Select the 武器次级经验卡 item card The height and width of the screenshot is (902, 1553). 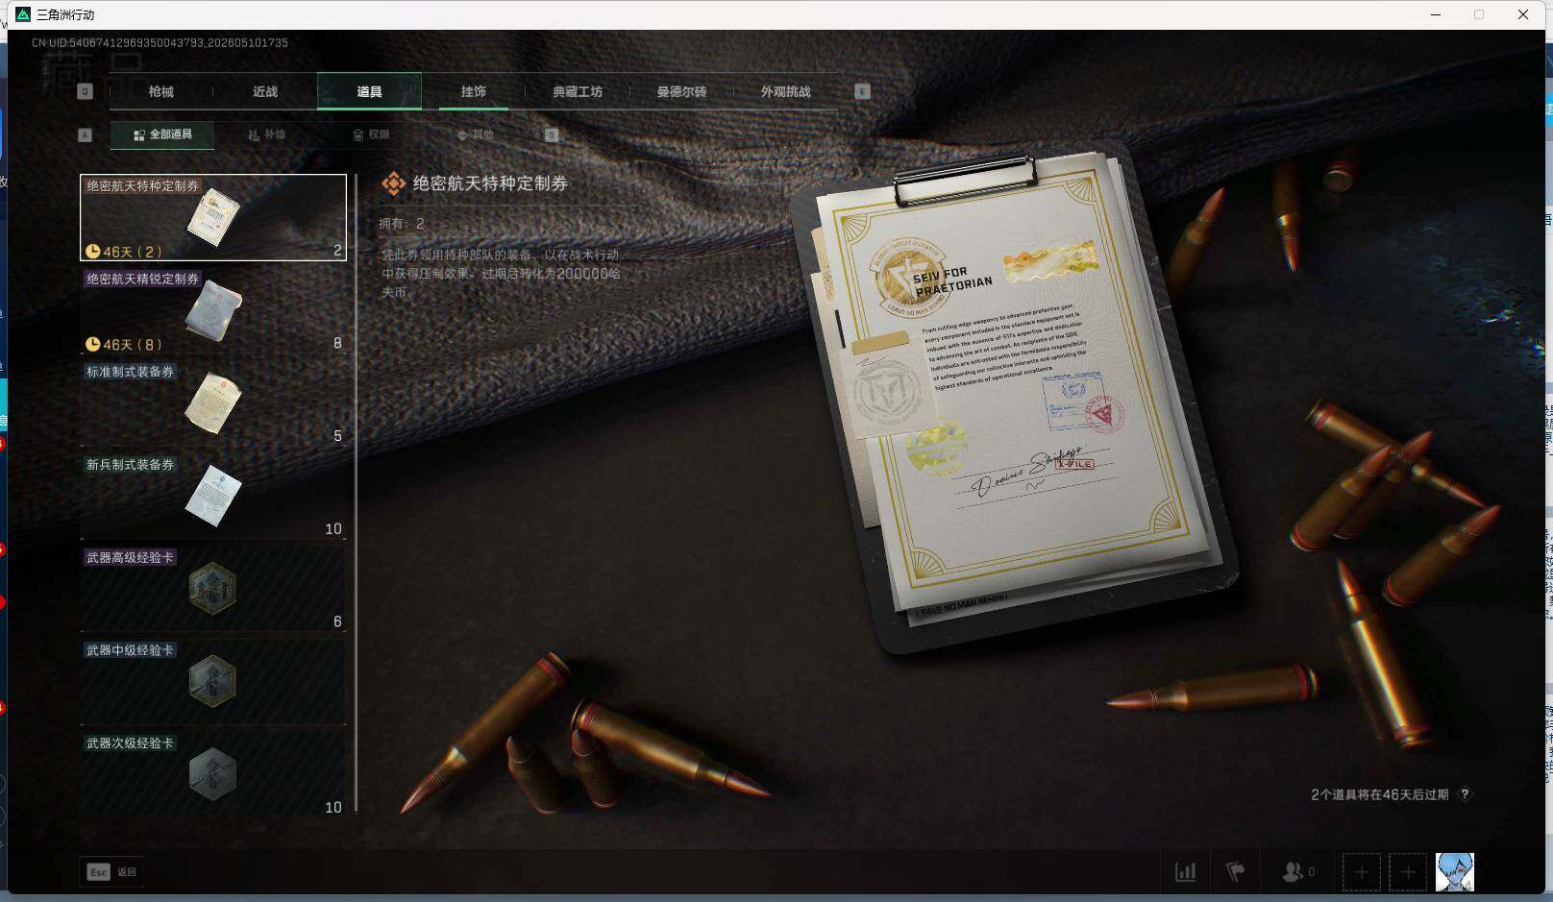tap(213, 774)
